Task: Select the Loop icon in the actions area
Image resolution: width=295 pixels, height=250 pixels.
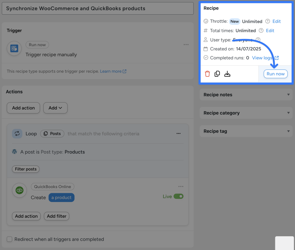Action: click(x=17, y=133)
